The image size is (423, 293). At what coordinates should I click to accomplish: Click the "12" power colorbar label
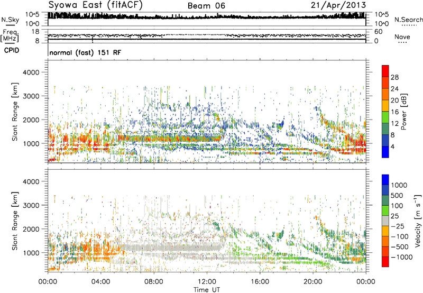coord(394,124)
